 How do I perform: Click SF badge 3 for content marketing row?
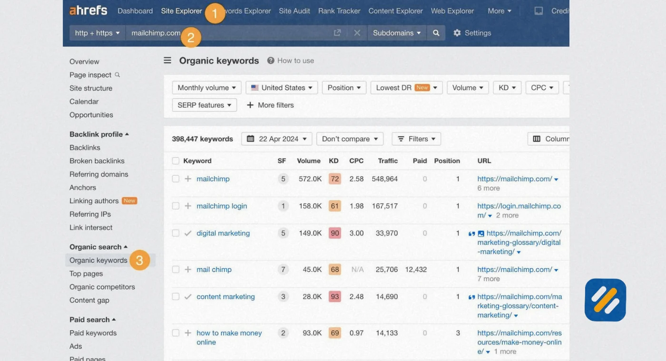pyautogui.click(x=283, y=296)
